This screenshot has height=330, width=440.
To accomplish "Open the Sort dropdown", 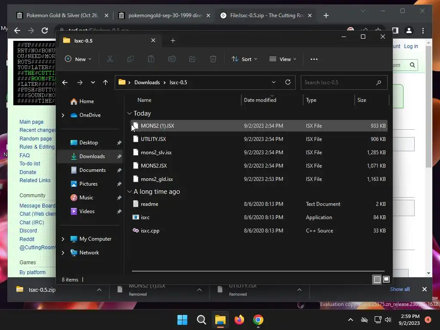I will [244, 59].
